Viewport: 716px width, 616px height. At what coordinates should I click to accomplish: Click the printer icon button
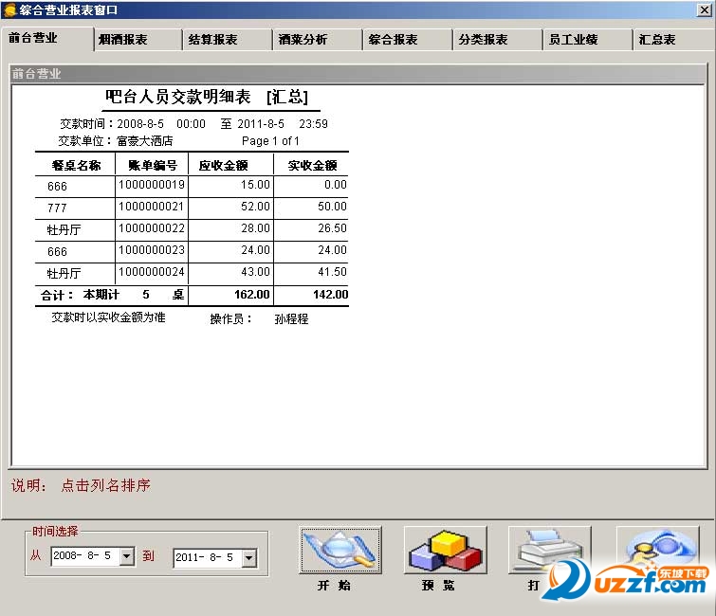point(550,550)
